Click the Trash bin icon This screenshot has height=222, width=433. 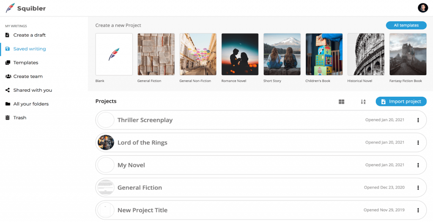point(7,118)
